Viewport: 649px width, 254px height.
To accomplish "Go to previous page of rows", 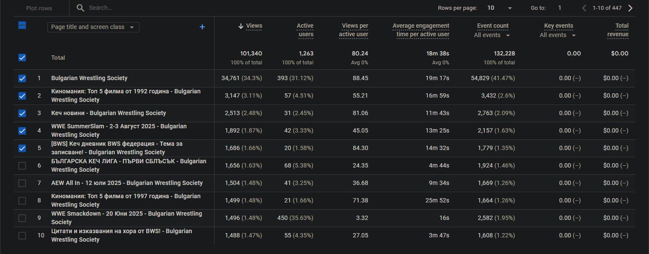I will pos(584,8).
